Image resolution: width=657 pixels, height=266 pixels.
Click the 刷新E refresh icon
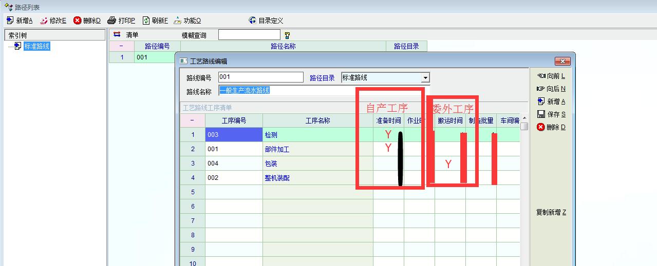pyautogui.click(x=146, y=21)
